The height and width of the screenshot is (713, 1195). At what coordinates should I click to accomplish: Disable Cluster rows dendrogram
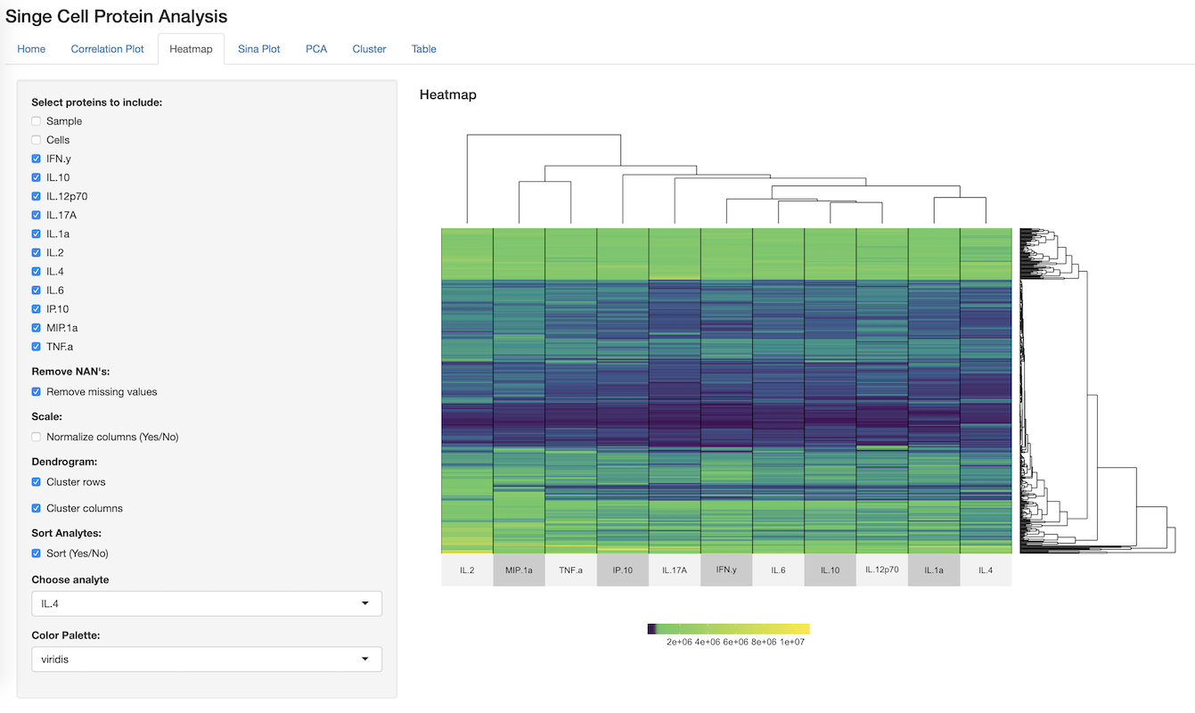(x=37, y=482)
